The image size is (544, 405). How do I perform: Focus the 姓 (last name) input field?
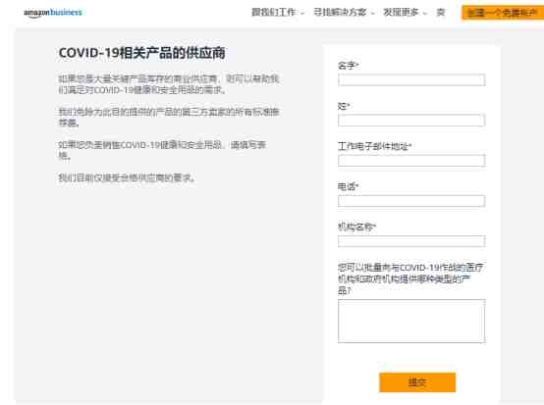[411, 121]
